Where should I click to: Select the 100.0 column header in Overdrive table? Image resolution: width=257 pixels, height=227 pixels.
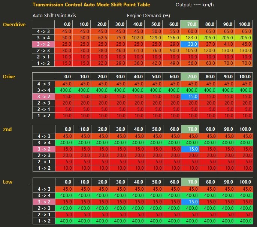244,24
